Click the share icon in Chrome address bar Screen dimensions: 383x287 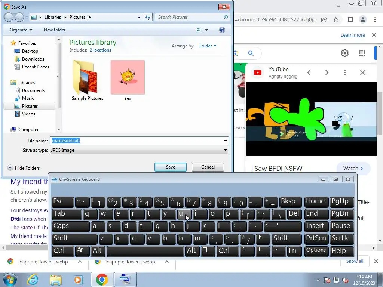click(x=324, y=19)
